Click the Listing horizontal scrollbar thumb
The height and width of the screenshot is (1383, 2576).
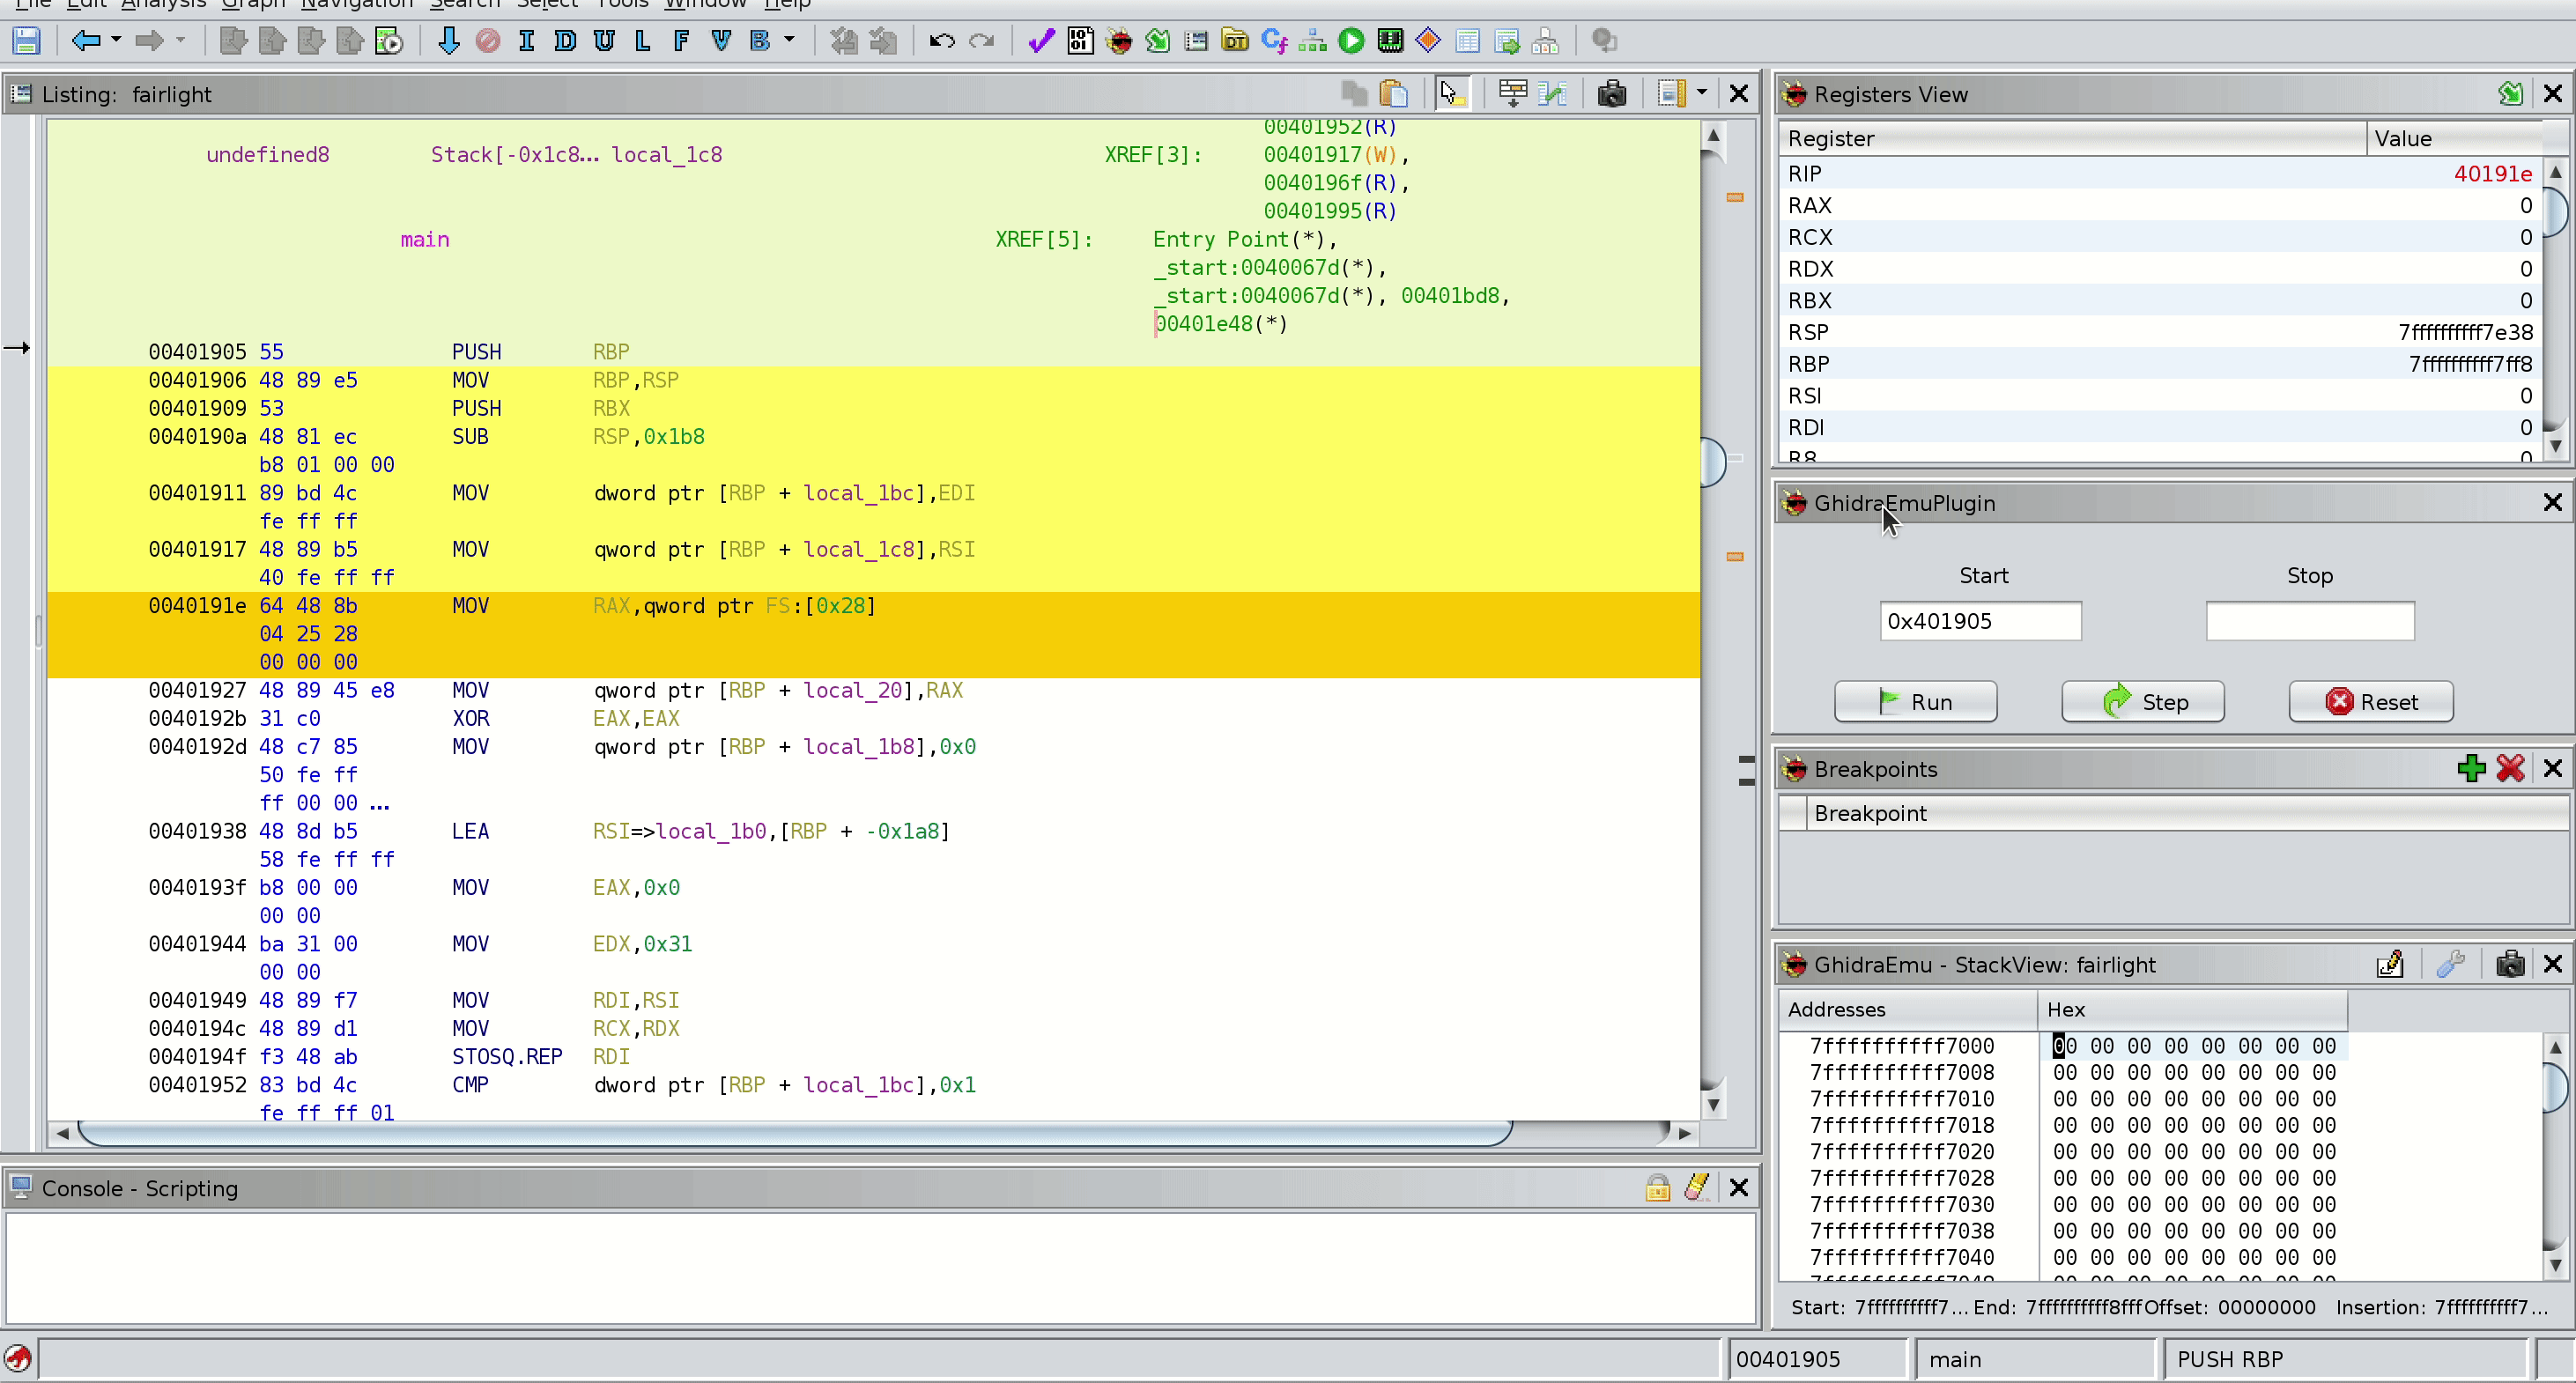pyautogui.click(x=794, y=1133)
